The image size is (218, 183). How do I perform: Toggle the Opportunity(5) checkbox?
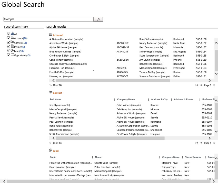[x=9, y=55]
